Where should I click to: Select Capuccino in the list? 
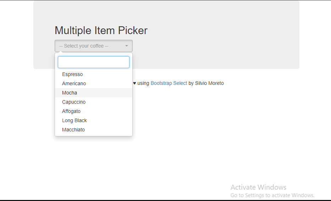click(94, 102)
